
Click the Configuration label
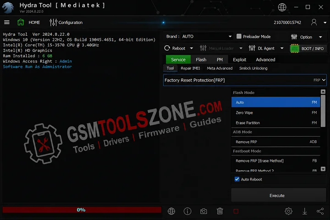pos(71,22)
